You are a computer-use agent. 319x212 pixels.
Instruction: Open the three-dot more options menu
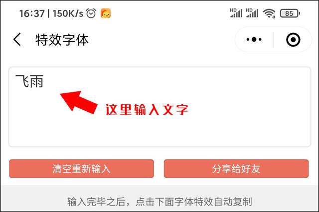[x=254, y=39]
